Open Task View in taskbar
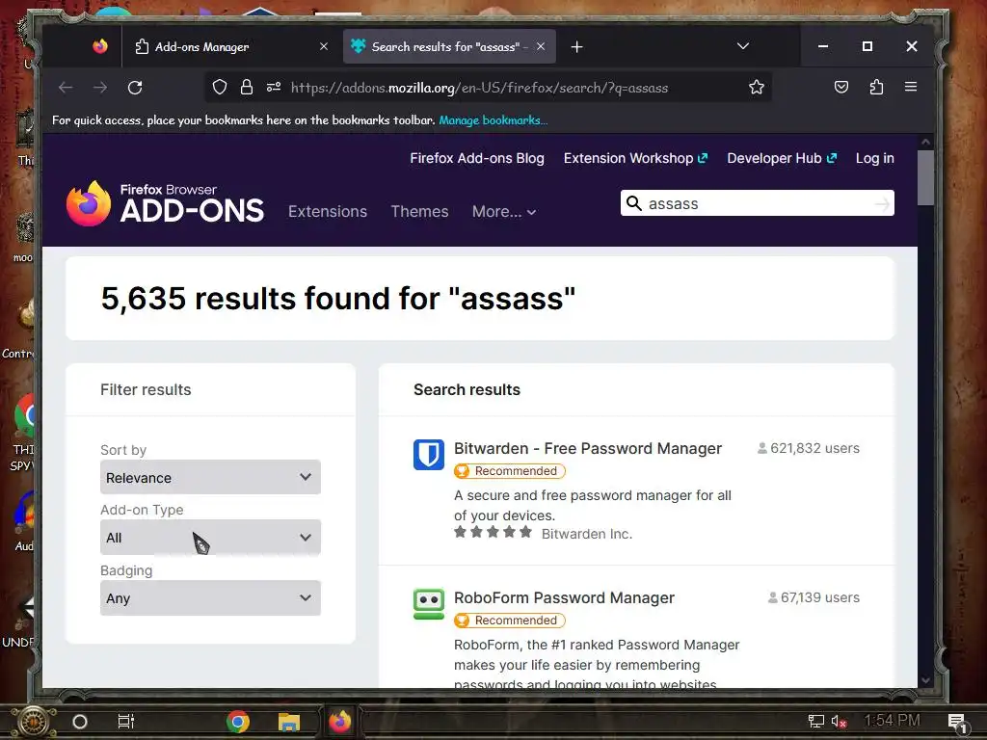Image resolution: width=987 pixels, height=740 pixels. click(x=126, y=722)
